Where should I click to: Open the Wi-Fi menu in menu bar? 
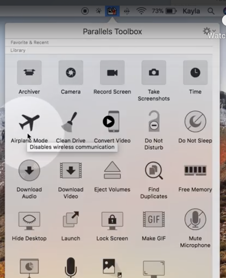point(141,11)
